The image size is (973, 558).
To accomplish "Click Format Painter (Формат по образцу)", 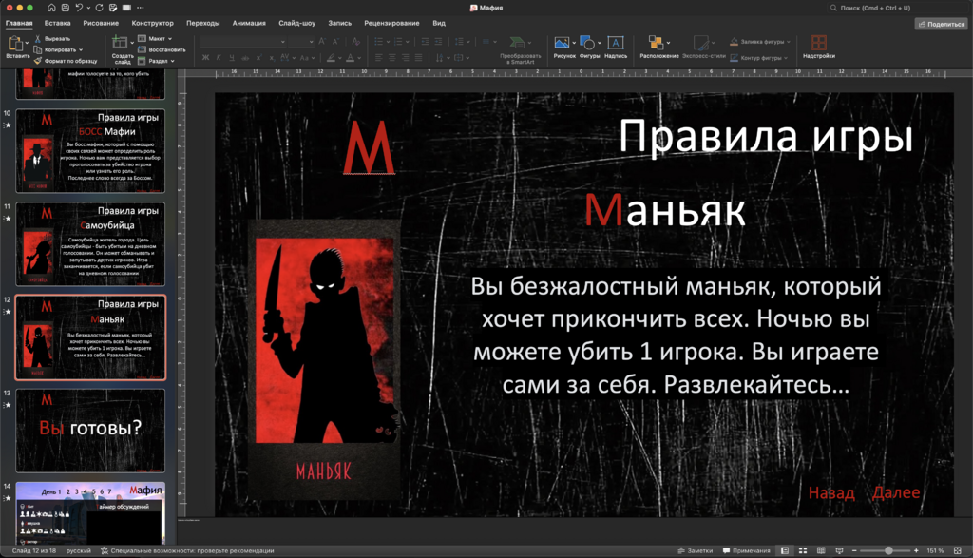I will pos(66,61).
